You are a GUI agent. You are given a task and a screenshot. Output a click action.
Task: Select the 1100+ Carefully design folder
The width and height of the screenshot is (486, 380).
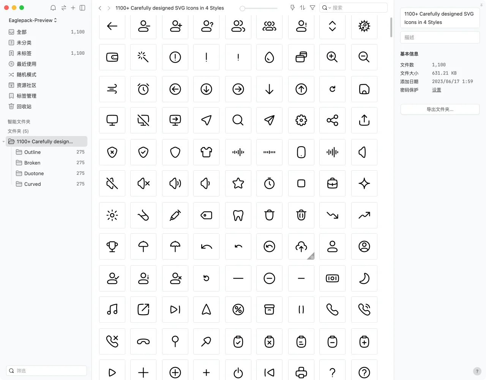[46, 141]
